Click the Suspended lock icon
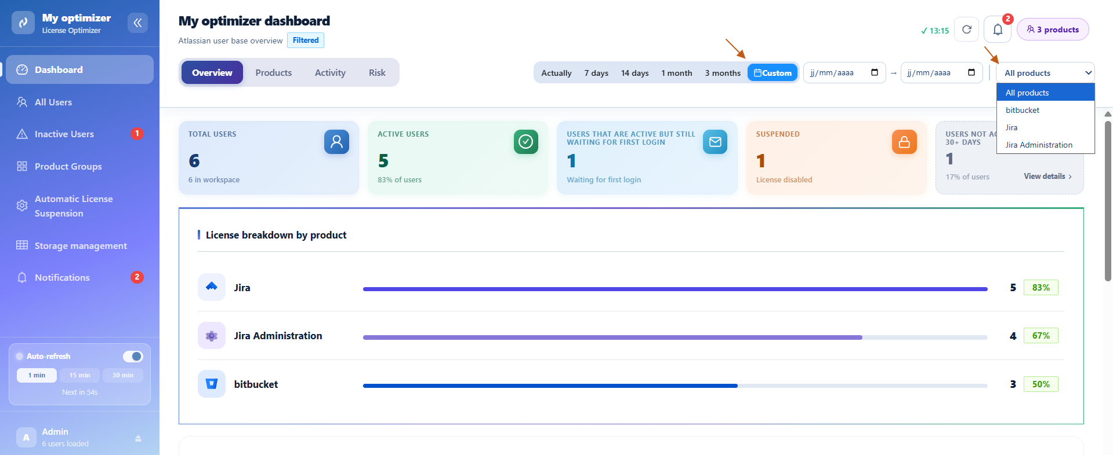The image size is (1113, 455). pos(904,142)
